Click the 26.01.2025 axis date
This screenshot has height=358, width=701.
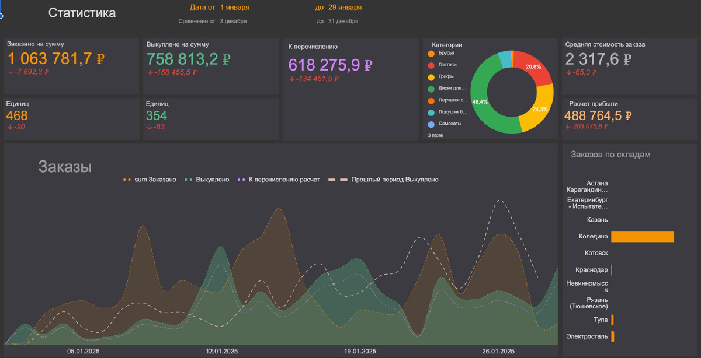coord(498,352)
